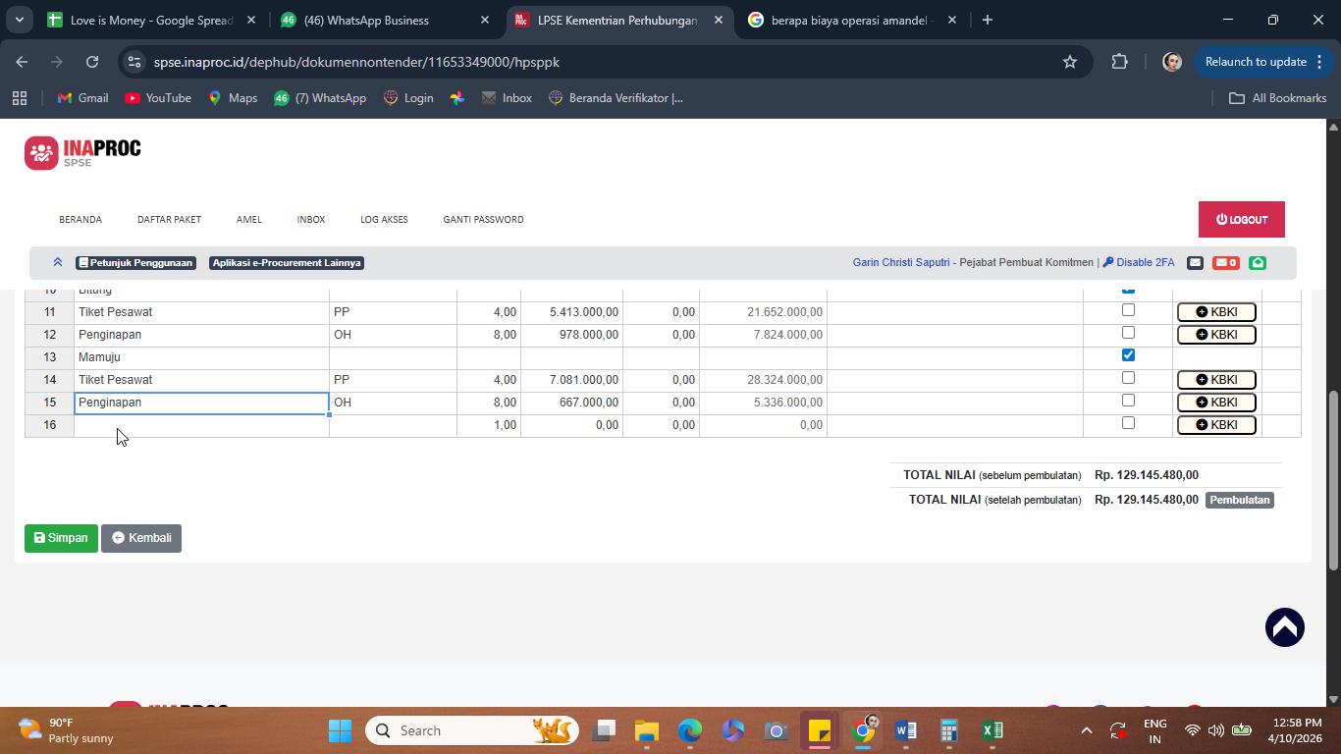
Task: Open the black envelope message icon
Action: tap(1195, 263)
